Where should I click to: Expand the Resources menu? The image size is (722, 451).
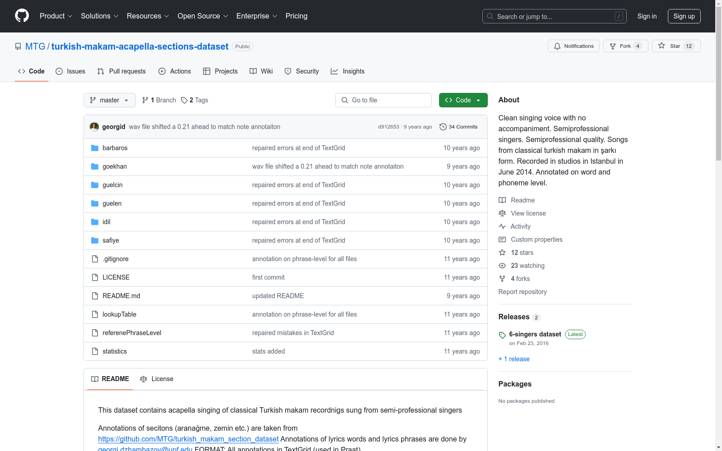pyautogui.click(x=148, y=16)
